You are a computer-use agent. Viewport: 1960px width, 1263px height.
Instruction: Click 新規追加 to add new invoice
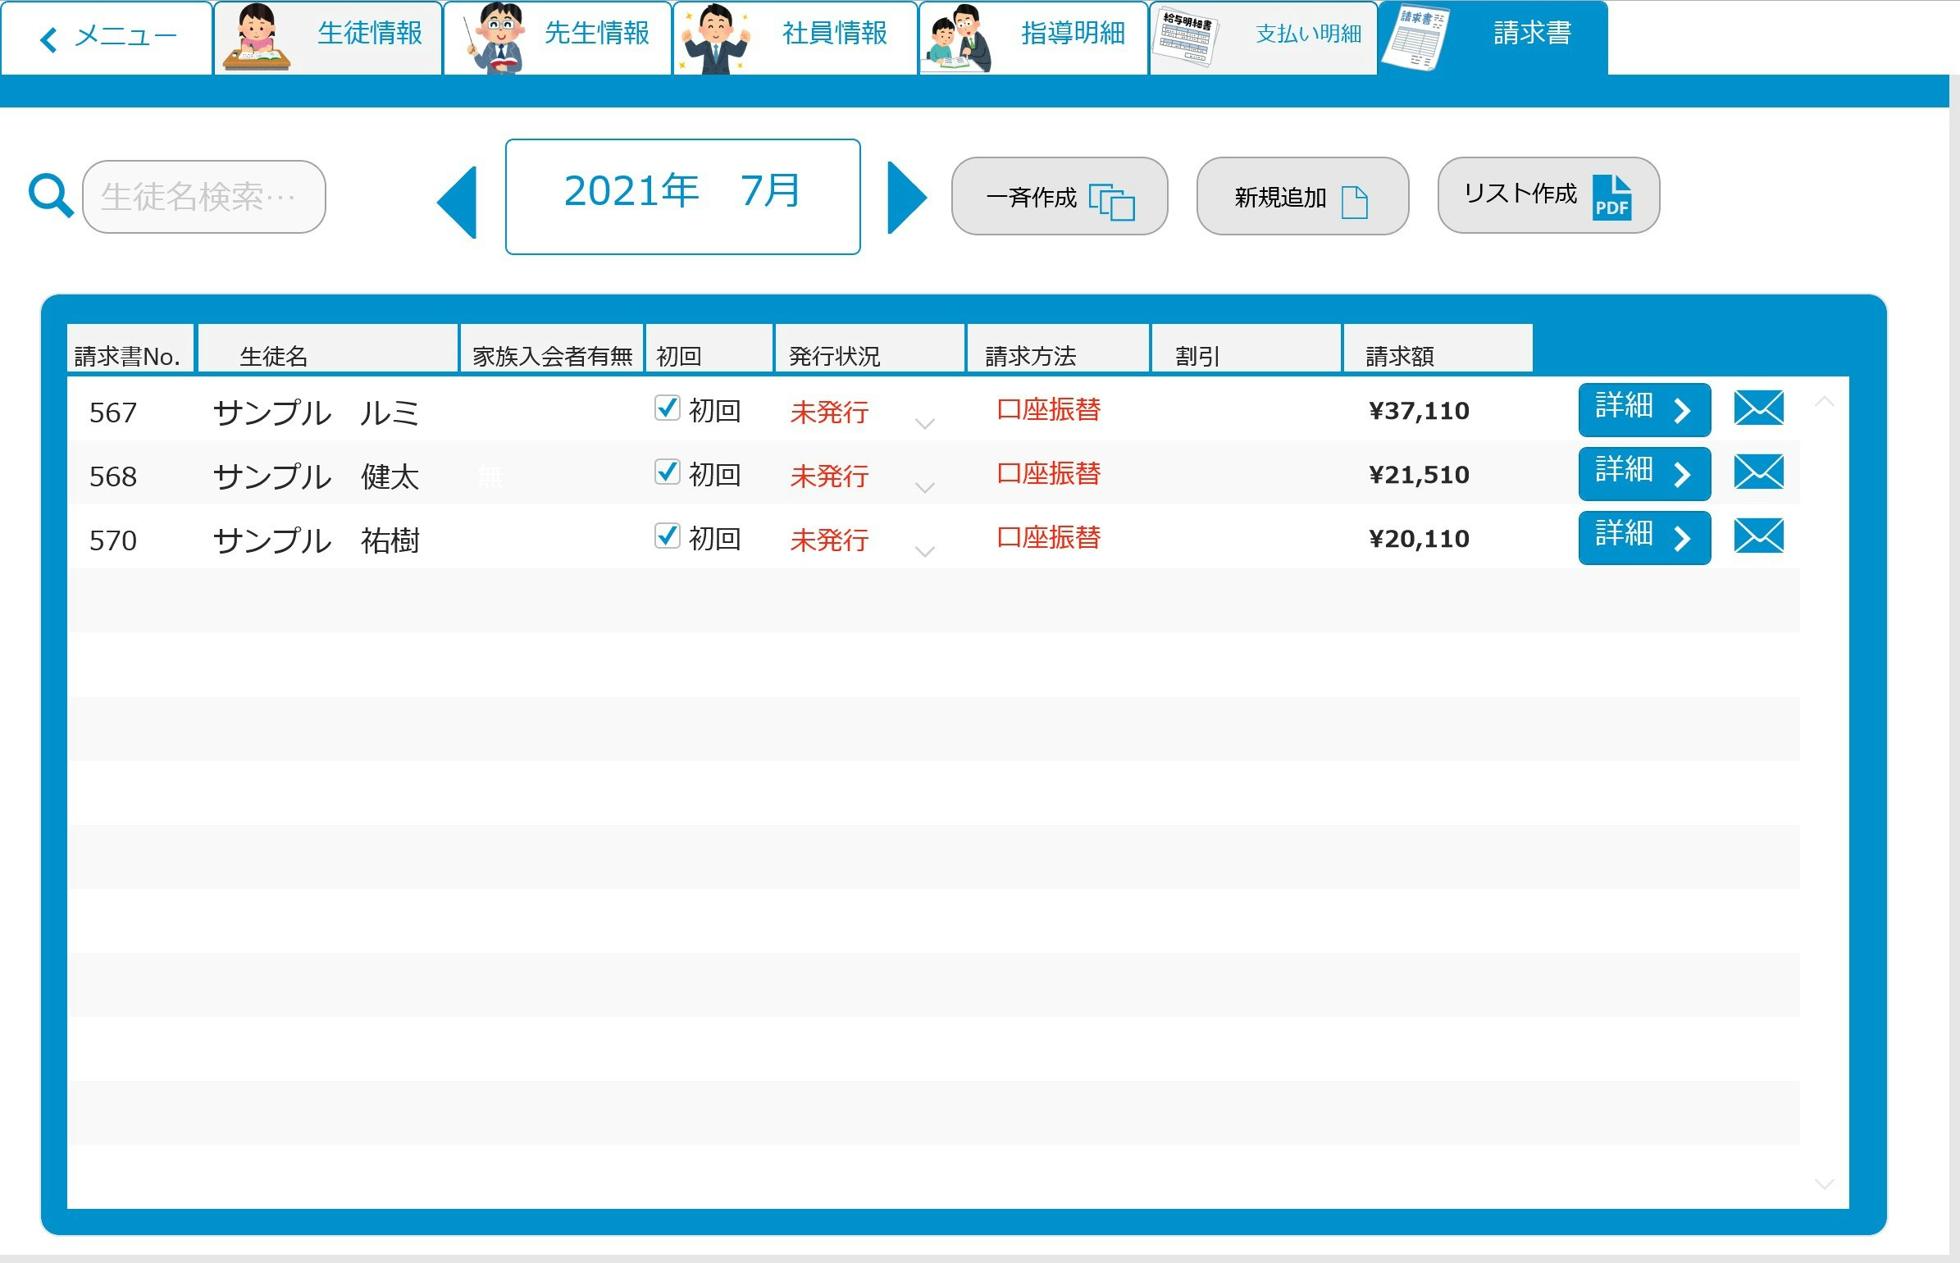(x=1301, y=197)
